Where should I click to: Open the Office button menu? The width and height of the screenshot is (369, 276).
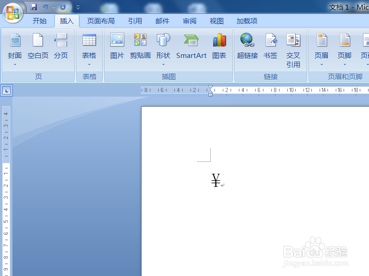12,12
